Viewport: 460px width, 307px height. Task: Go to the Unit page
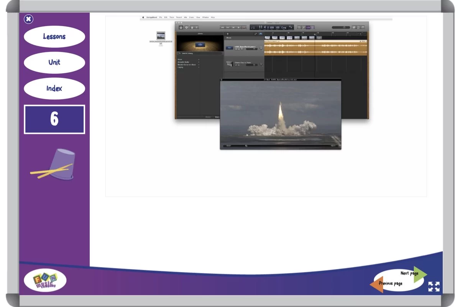(54, 62)
